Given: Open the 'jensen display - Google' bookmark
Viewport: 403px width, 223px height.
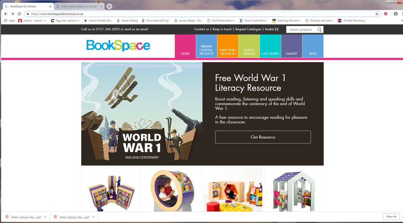Looking at the screenshot, I should [x=189, y=20].
